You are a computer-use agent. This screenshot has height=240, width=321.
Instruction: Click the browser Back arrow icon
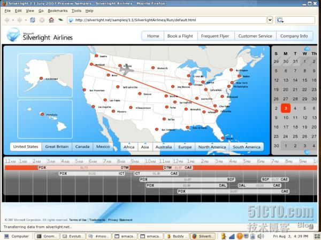(x=7, y=20)
